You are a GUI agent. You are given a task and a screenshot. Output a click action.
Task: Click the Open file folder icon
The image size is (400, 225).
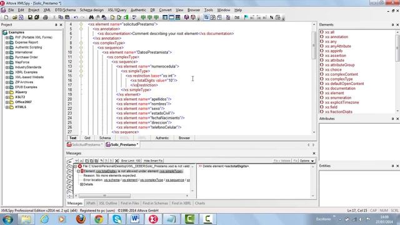point(15,17)
